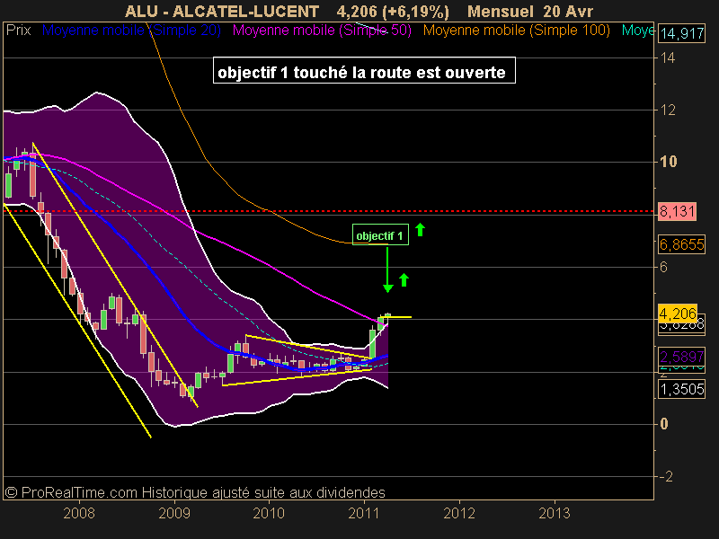This screenshot has width=719, height=539.
Task: Select the objectif 1 annotation box
Action: (380, 234)
